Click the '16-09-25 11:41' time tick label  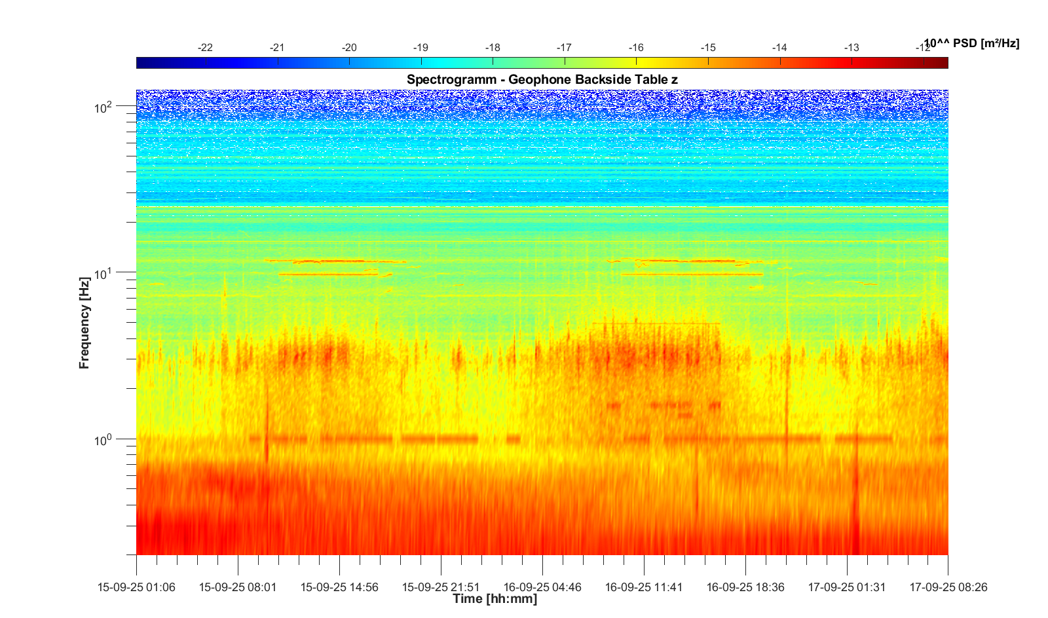point(644,587)
